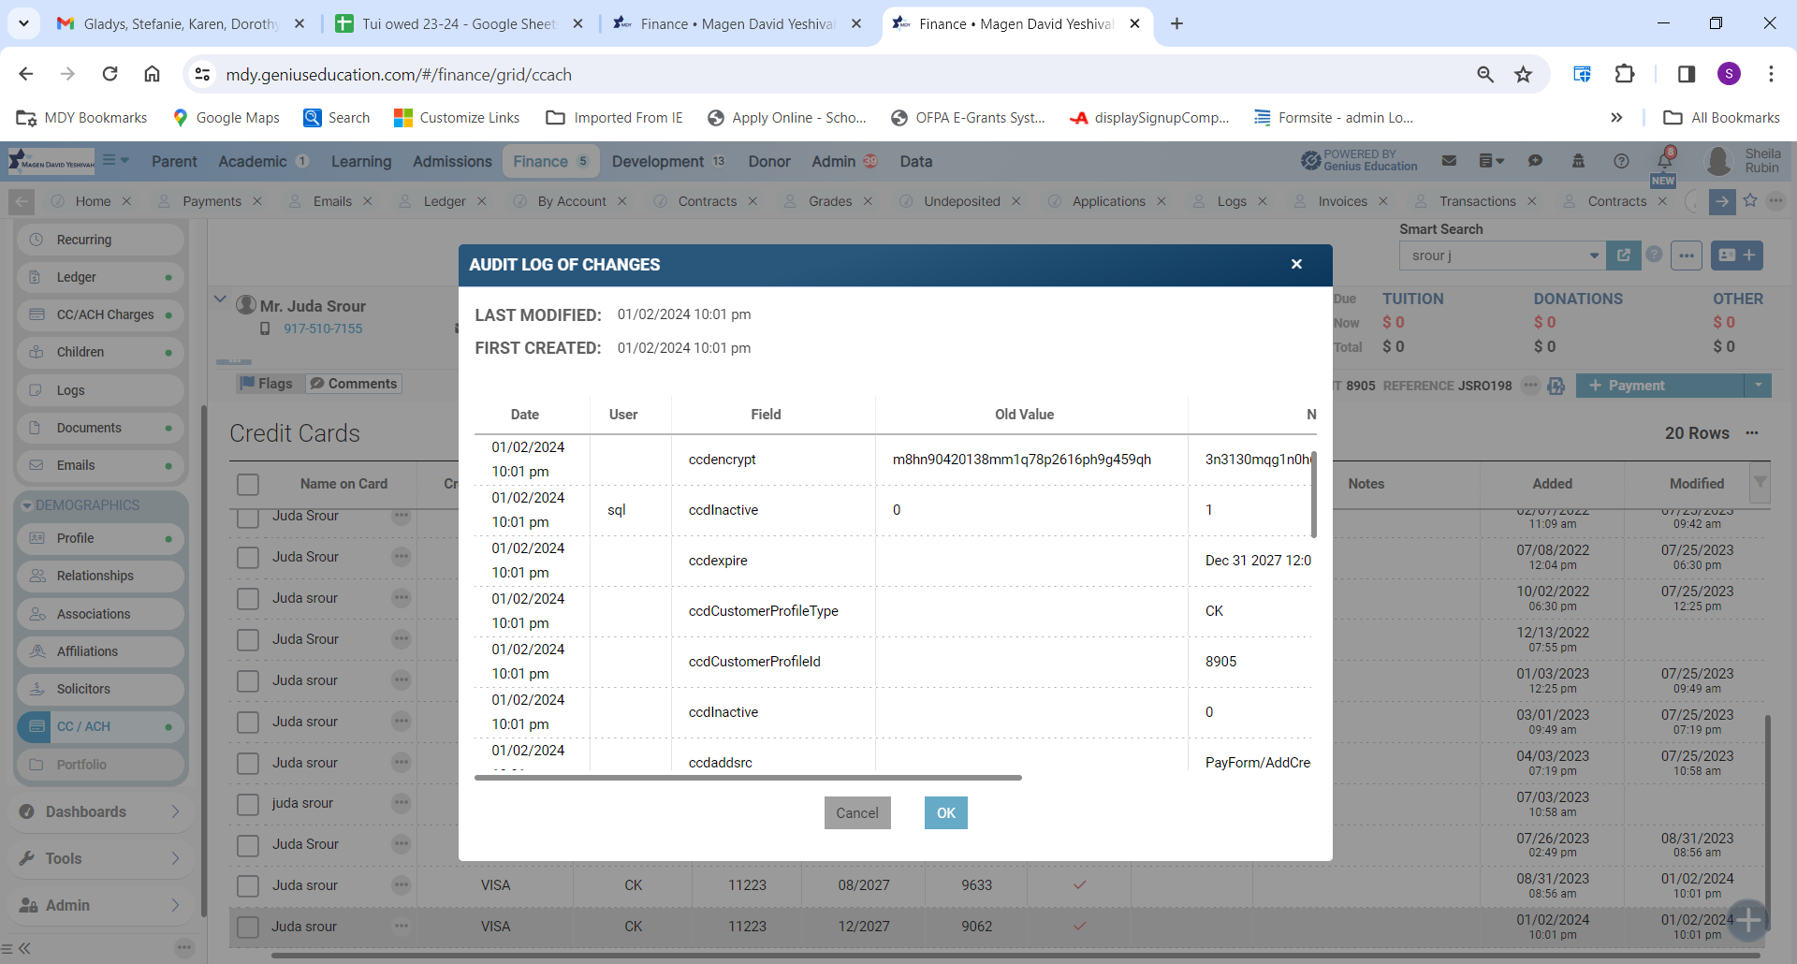Expand the Dashboards section
1797x964 pixels.
[x=101, y=811]
